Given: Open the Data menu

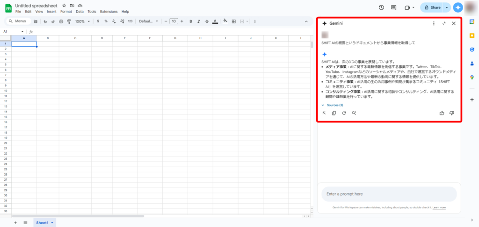Looking at the screenshot, I should click(x=80, y=12).
